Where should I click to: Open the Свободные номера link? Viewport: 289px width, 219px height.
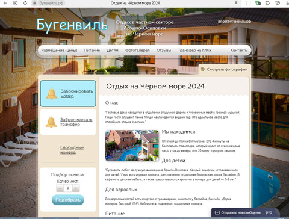[72, 150]
